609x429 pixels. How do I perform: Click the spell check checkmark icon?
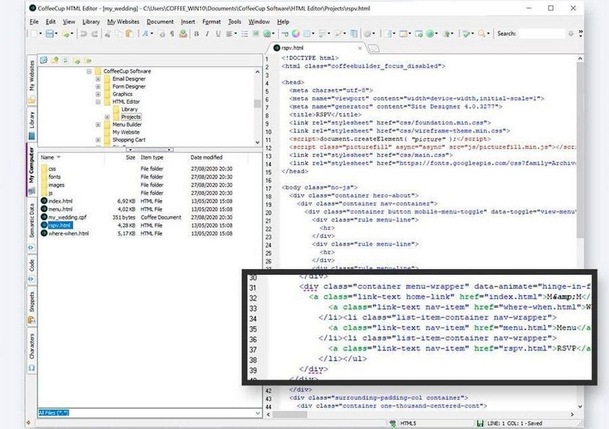point(466,34)
